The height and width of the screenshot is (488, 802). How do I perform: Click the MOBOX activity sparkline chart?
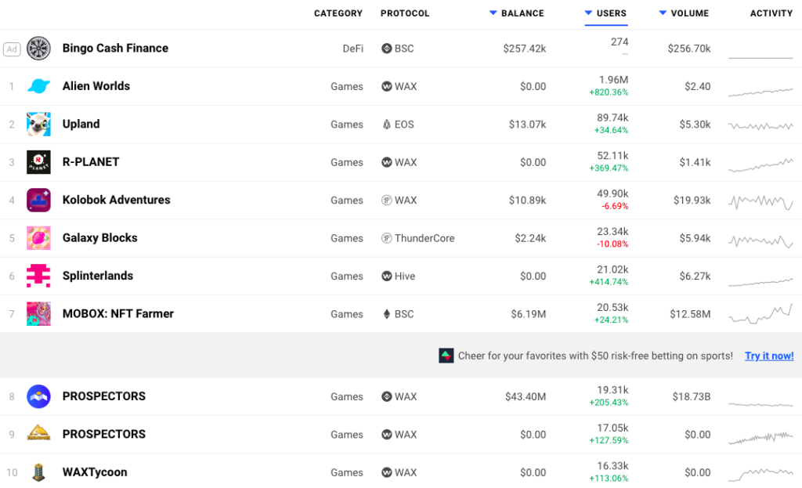coord(760,314)
